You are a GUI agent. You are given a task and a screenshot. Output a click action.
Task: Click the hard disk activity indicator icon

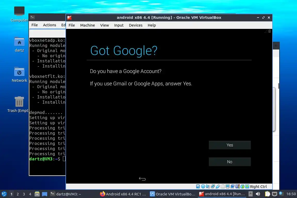[x=198, y=186]
